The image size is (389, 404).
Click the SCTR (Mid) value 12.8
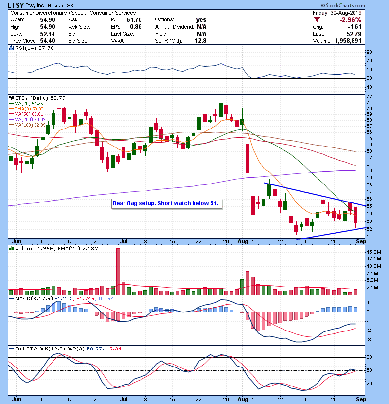[x=201, y=41]
